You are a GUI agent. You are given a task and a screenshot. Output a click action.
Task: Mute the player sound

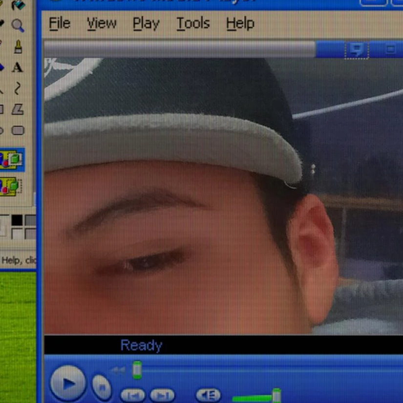point(208,395)
